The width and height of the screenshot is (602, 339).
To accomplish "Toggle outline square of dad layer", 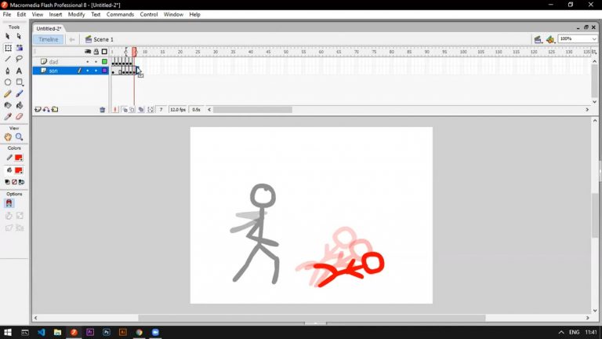I will click(104, 61).
